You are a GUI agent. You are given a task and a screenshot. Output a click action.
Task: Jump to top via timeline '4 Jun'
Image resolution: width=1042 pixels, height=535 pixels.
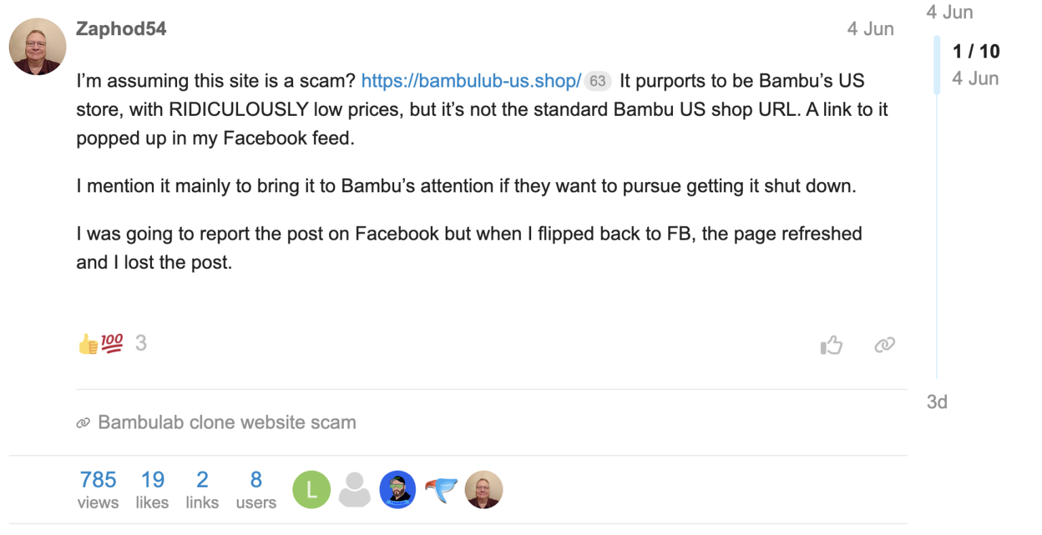[950, 12]
